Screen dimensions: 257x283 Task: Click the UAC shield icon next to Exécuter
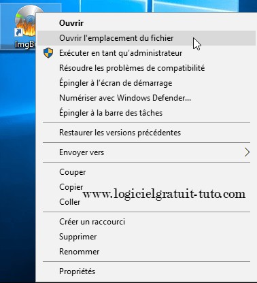pyautogui.click(x=48, y=53)
